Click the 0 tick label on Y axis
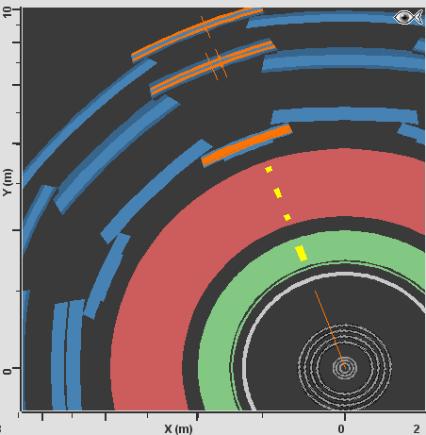Screen dimensions: 426x435 point(7,372)
